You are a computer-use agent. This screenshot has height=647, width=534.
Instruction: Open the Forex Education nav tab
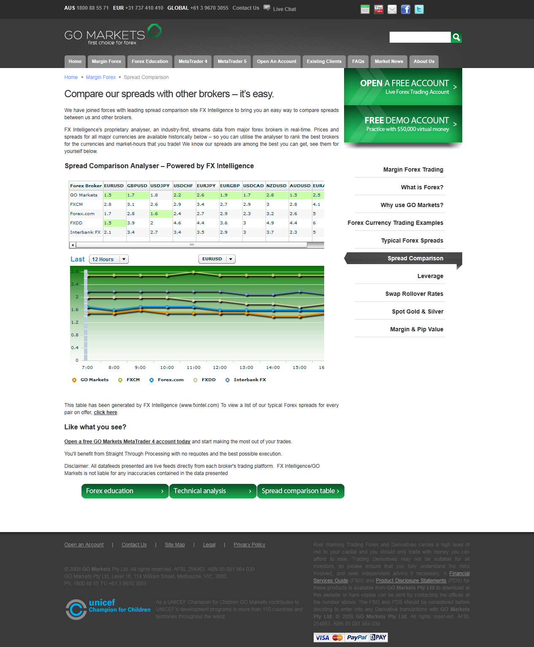[x=150, y=61]
